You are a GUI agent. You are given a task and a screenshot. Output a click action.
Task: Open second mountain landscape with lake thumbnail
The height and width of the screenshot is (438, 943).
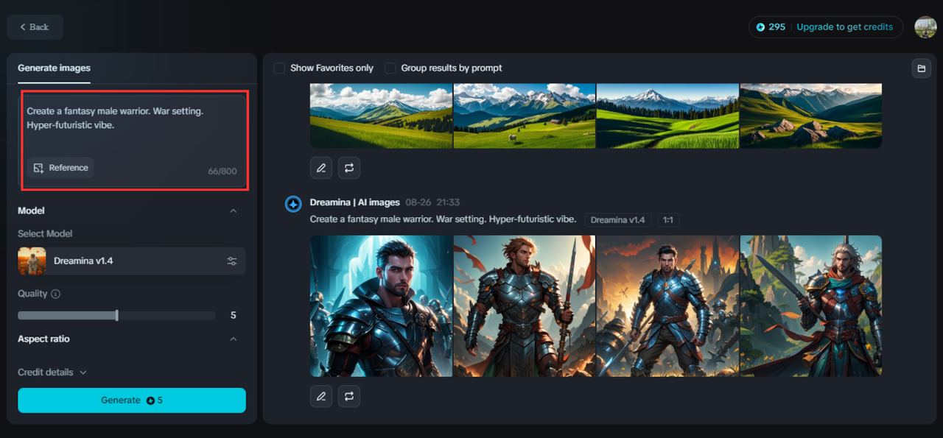(525, 116)
